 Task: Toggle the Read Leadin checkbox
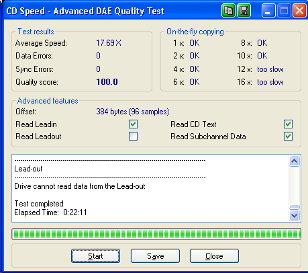(x=133, y=124)
